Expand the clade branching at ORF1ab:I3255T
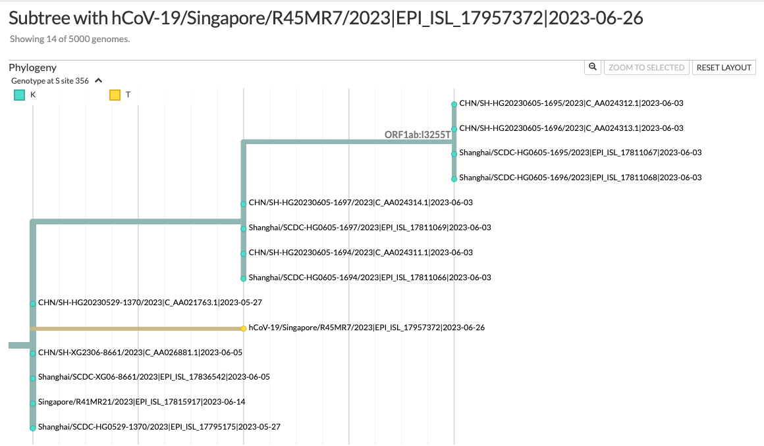This screenshot has height=446, width=764. (x=454, y=140)
